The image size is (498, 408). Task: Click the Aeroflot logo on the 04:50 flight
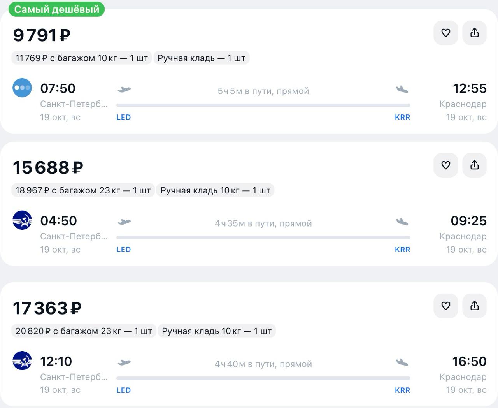click(22, 220)
